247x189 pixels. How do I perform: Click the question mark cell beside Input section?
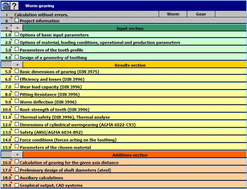pos(6,28)
